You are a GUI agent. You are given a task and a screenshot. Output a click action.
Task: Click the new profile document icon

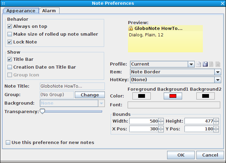pyautogui.click(x=198, y=64)
